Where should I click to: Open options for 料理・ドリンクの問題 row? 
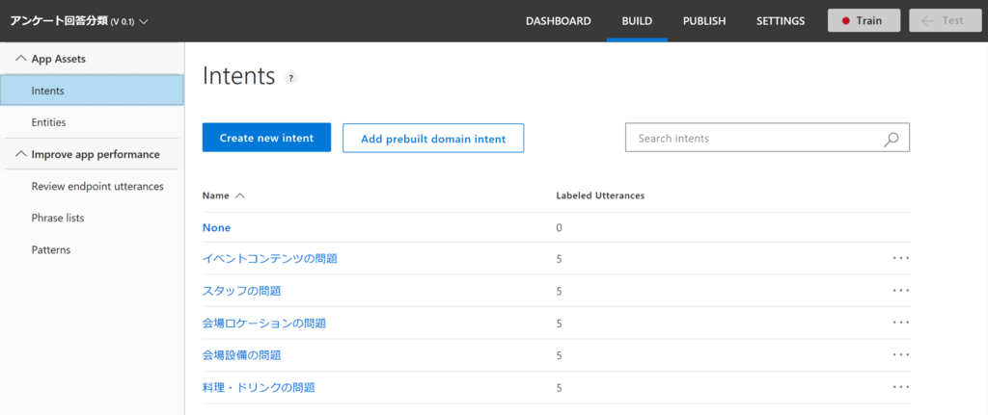pos(901,387)
